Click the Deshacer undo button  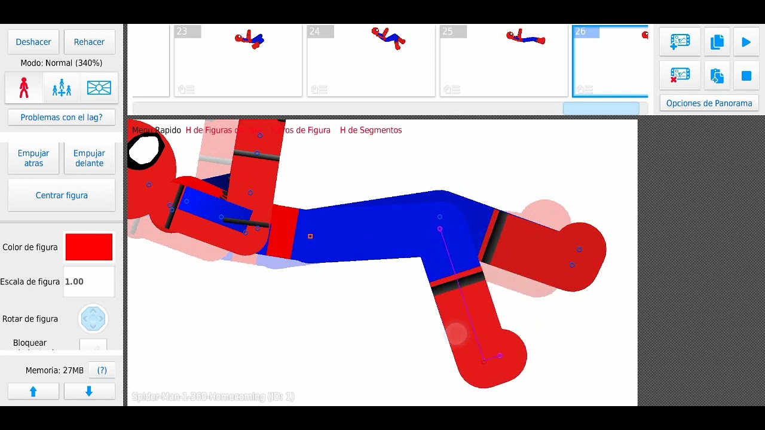[33, 42]
